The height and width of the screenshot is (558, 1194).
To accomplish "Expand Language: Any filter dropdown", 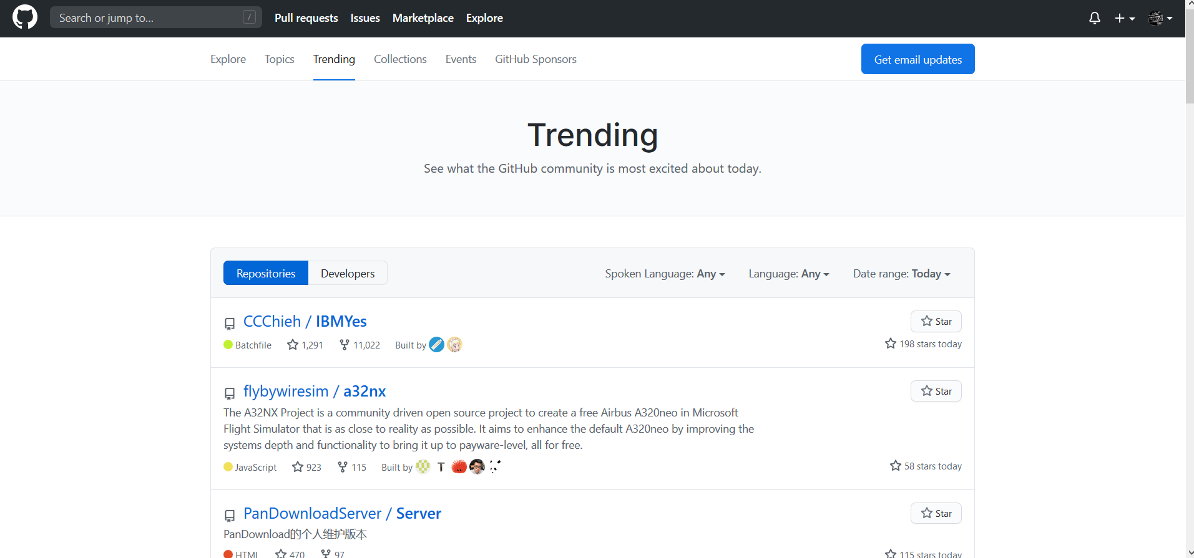I will 789,274.
